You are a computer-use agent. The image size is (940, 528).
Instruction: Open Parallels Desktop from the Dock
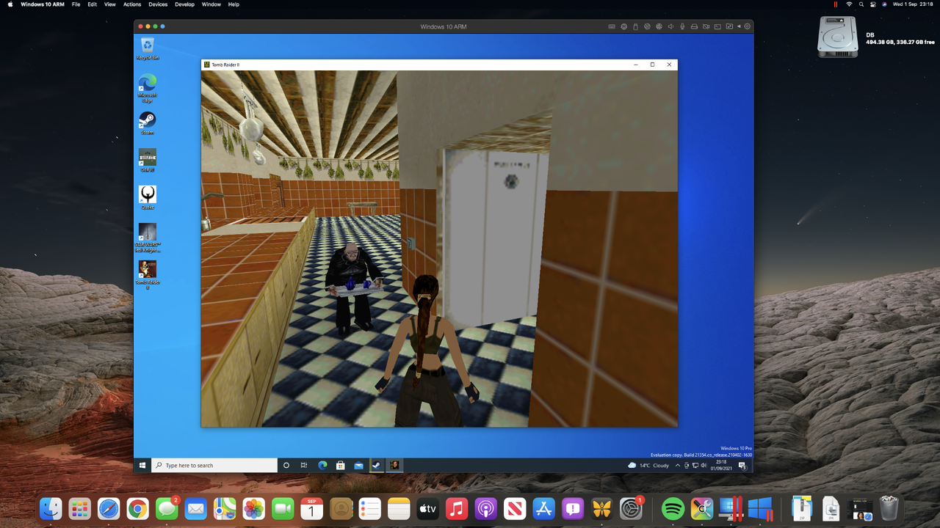point(731,508)
